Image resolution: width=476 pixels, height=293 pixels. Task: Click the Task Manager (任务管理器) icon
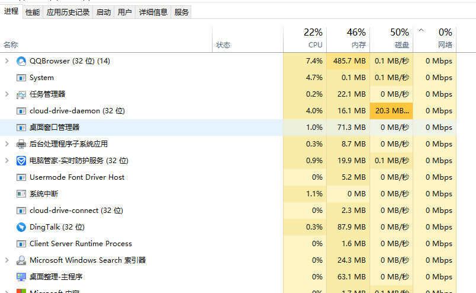21,94
